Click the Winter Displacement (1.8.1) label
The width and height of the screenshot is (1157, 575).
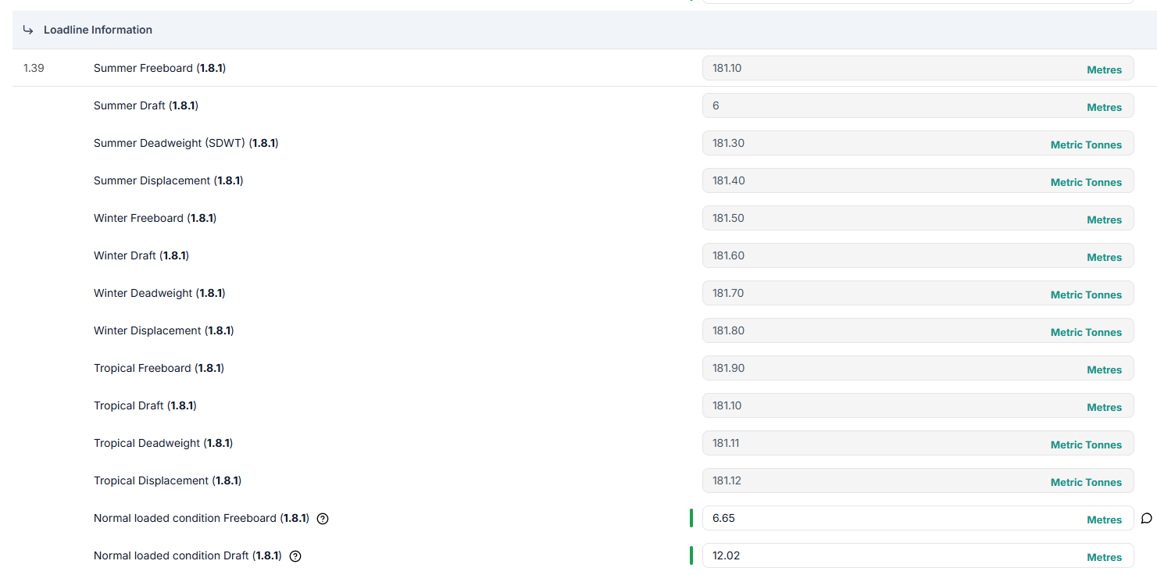[x=164, y=330]
